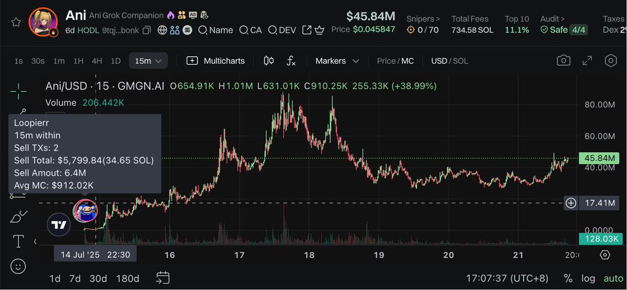Toggle chart to Price mode
The height and width of the screenshot is (290, 627).
tap(386, 61)
